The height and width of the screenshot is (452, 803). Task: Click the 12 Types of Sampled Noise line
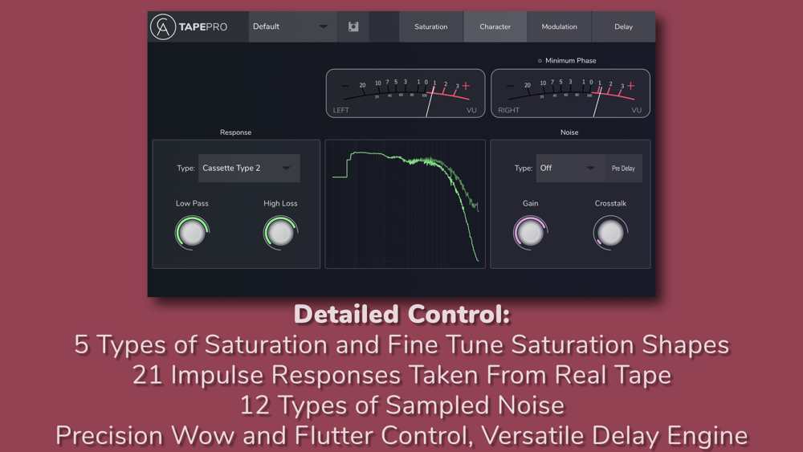coord(402,405)
